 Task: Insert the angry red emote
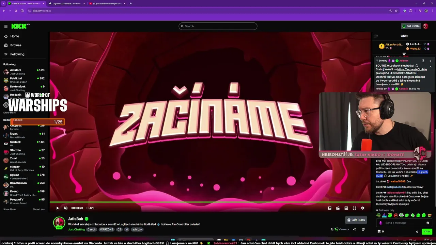point(395,215)
